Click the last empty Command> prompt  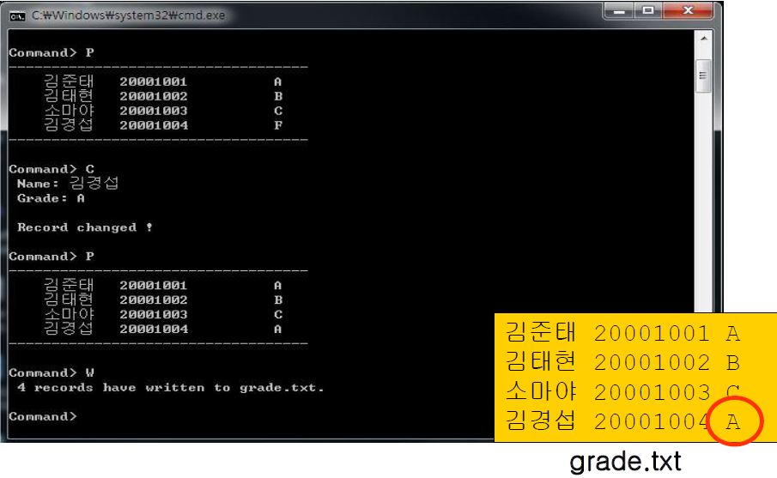coord(43,416)
